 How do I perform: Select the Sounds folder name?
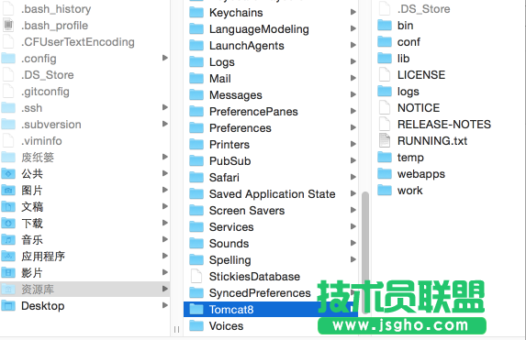[229, 244]
